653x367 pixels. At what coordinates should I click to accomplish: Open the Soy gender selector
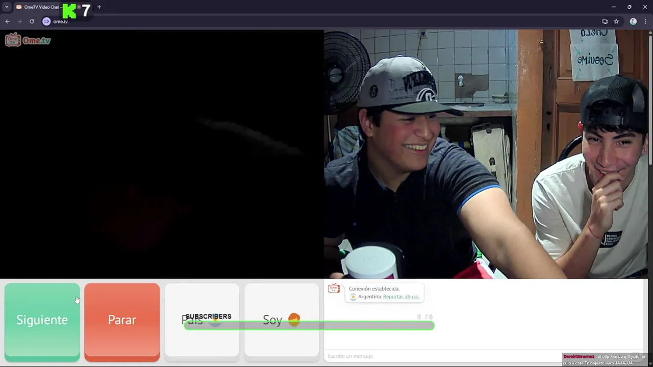pos(282,320)
